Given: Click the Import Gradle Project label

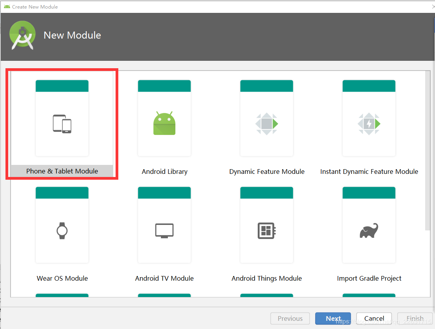Looking at the screenshot, I should click(369, 278).
